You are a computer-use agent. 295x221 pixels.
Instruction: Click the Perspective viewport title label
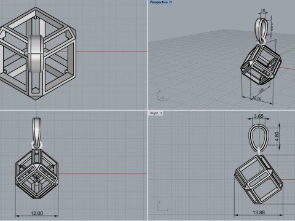click(159, 2)
